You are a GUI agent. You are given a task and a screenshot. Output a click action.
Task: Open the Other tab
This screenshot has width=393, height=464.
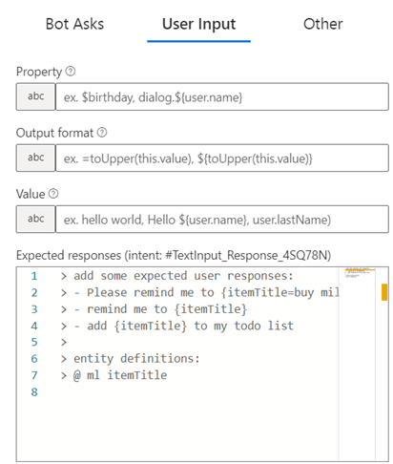pyautogui.click(x=323, y=24)
